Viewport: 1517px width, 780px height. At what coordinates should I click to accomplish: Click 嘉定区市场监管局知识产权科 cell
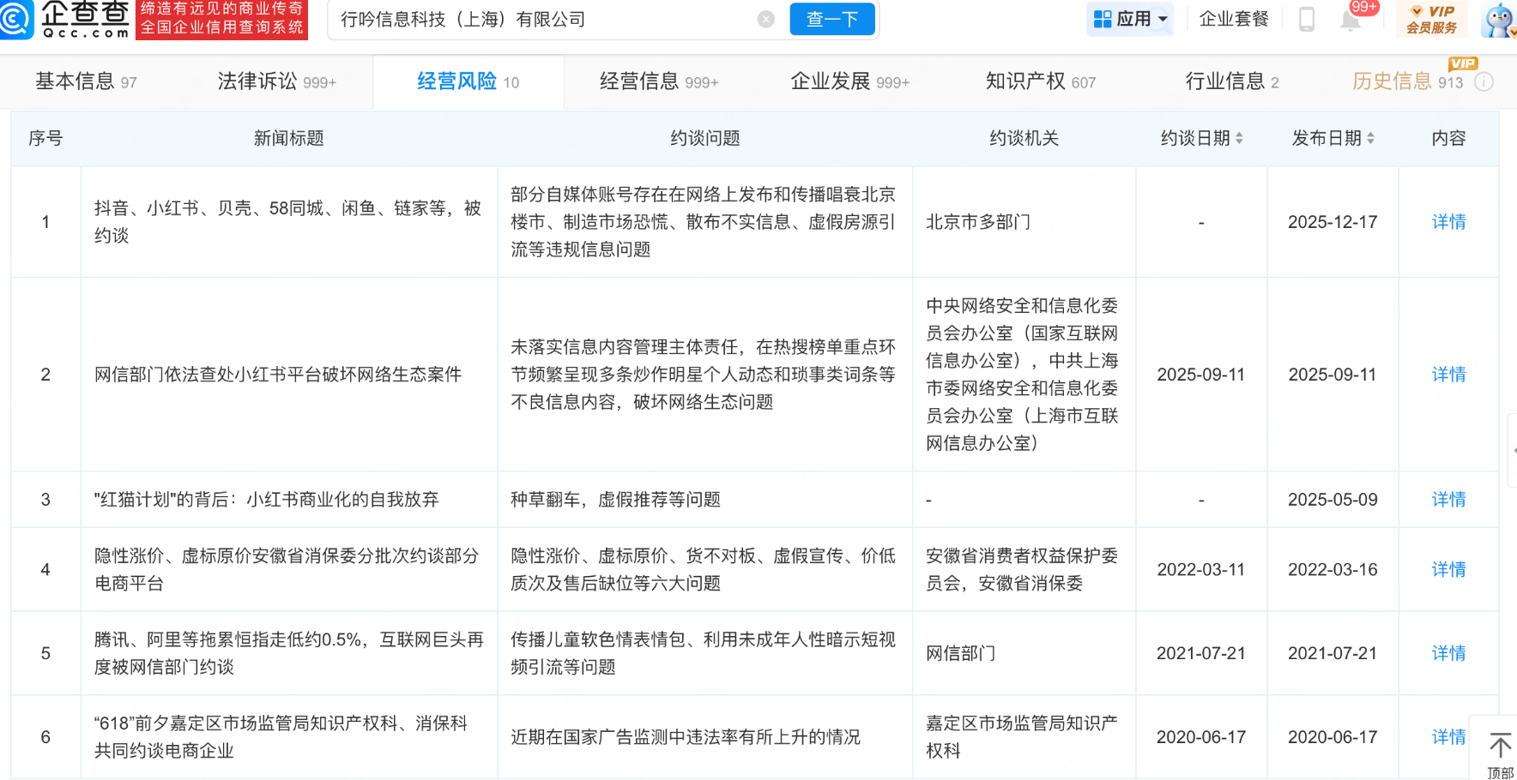(x=1022, y=737)
